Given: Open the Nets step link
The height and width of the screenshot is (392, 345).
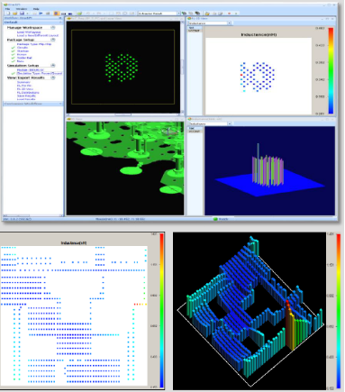Looking at the screenshot, I should pos(21,61).
